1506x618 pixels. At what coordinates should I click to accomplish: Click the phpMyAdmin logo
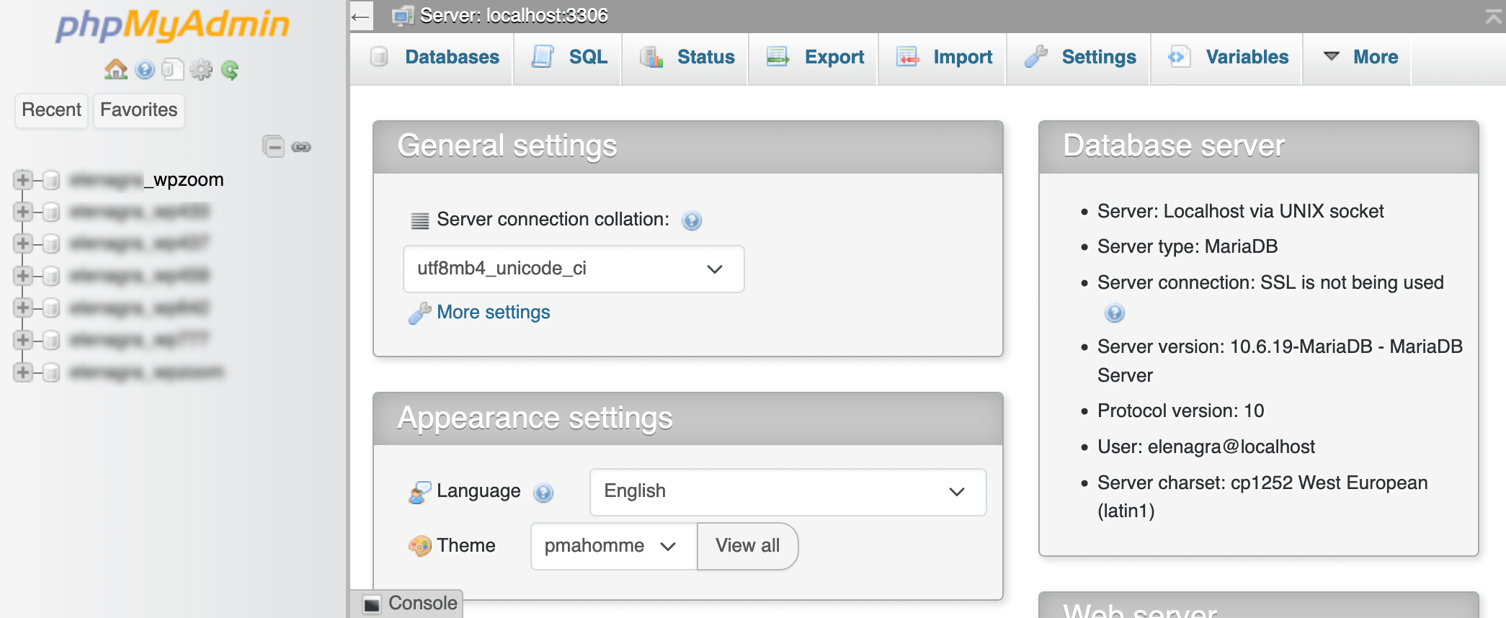pyautogui.click(x=173, y=25)
